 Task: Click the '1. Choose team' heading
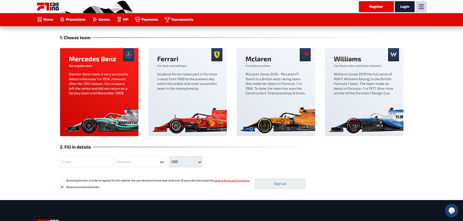[75, 38]
